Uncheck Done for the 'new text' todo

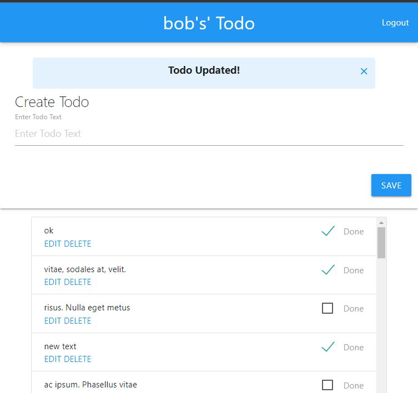[x=328, y=347]
